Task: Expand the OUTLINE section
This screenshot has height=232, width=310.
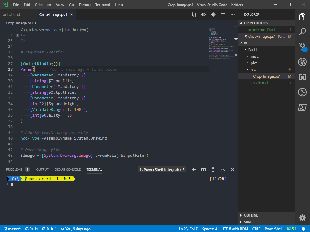Action: point(251,215)
